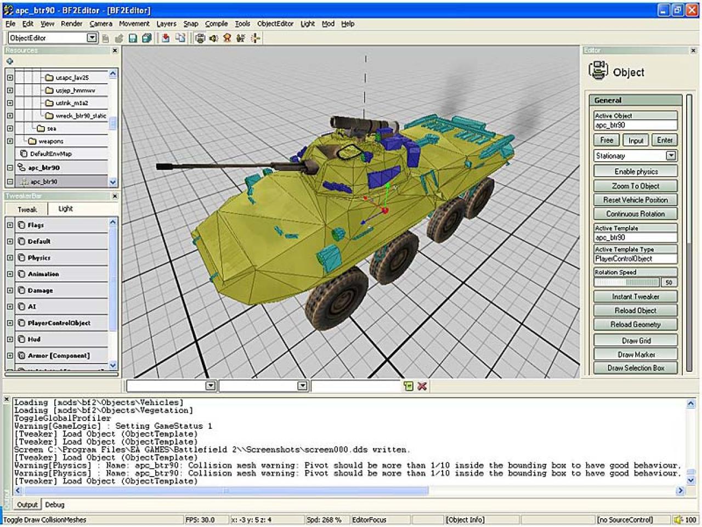Viewport: 702px width, 527px height.
Task: Toggle Enable physics
Action: (636, 172)
